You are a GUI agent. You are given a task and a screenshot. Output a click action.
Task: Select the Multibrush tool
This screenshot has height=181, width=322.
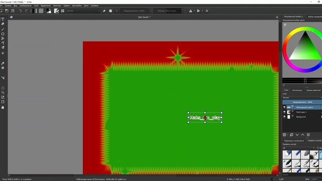3,48
